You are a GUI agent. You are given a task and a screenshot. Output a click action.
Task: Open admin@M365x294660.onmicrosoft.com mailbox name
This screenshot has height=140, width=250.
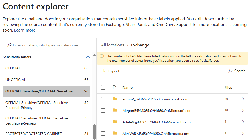coord(155,99)
